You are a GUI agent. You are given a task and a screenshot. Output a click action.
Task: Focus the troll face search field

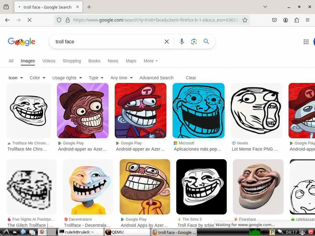coord(109,41)
